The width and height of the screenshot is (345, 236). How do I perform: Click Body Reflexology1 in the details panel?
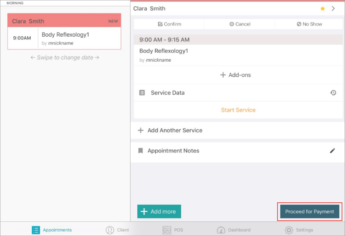tap(164, 51)
